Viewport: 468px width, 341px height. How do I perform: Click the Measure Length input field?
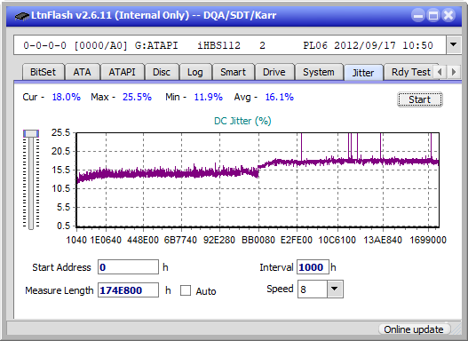click(129, 290)
